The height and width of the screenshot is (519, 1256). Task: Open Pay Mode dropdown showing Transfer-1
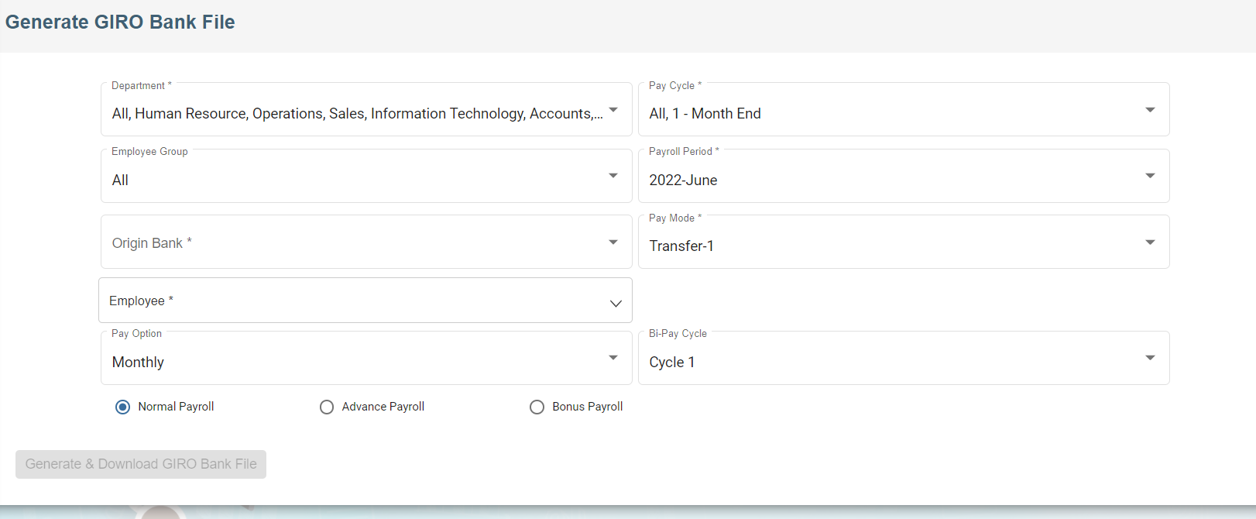pyautogui.click(x=891, y=246)
